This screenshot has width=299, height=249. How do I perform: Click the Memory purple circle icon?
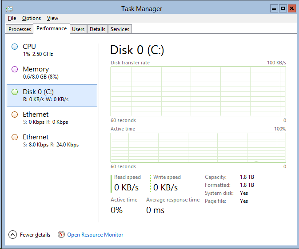tap(15, 69)
